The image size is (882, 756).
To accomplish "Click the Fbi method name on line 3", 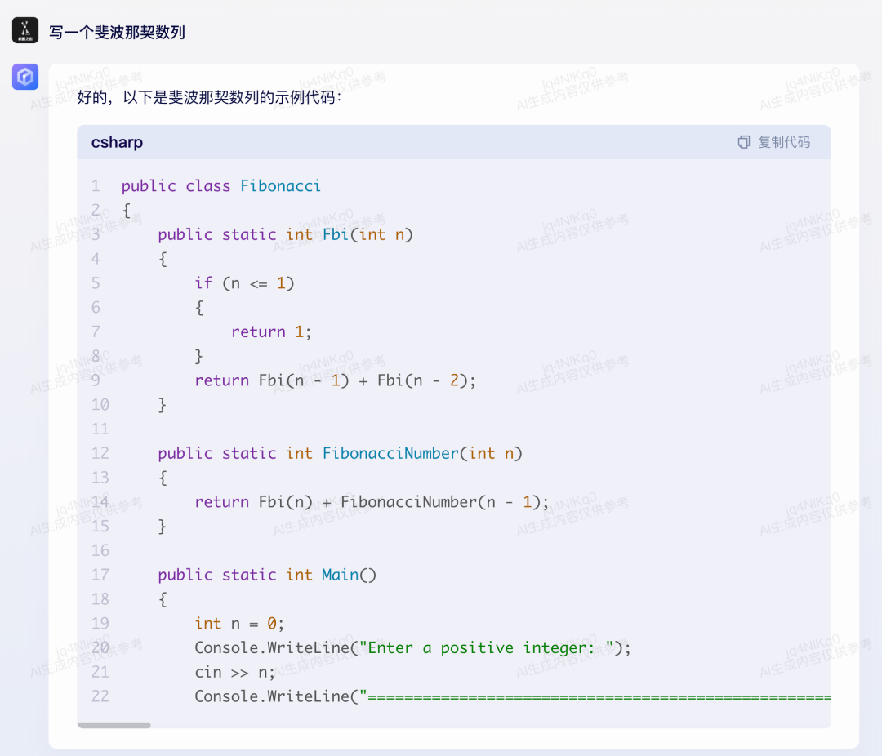I will 336,234.
